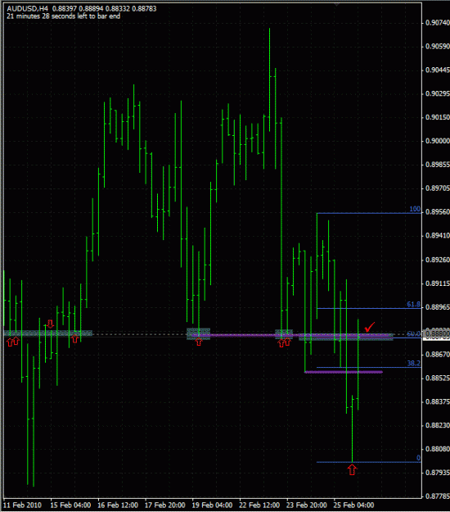The height and width of the screenshot is (512, 450).
Task: Click the 0.88965 price axis label
Action: [x=438, y=307]
